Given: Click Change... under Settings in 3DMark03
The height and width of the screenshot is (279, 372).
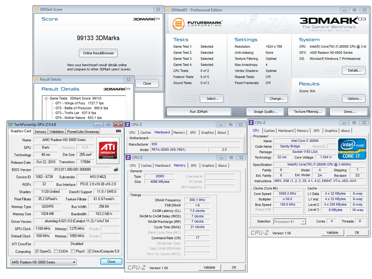Looking at the screenshot, I should (276, 98).
